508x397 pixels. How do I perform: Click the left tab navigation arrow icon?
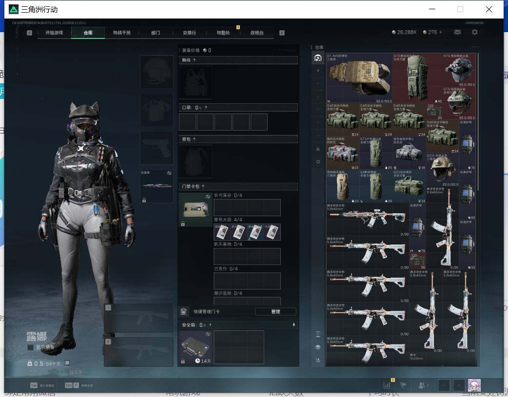pyautogui.click(x=29, y=33)
